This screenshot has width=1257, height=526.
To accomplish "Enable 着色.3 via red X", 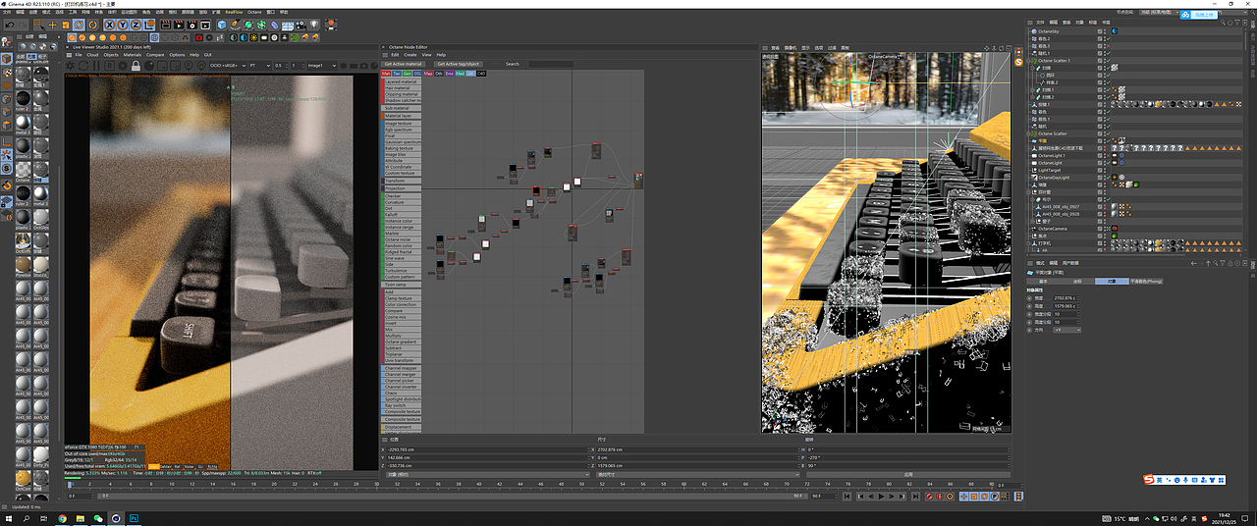I will tap(1109, 46).
